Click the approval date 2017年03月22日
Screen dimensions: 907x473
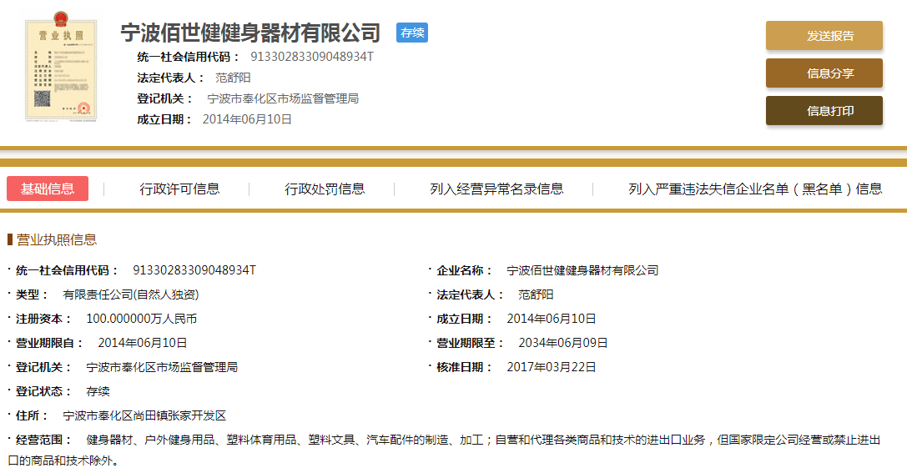pyautogui.click(x=552, y=367)
